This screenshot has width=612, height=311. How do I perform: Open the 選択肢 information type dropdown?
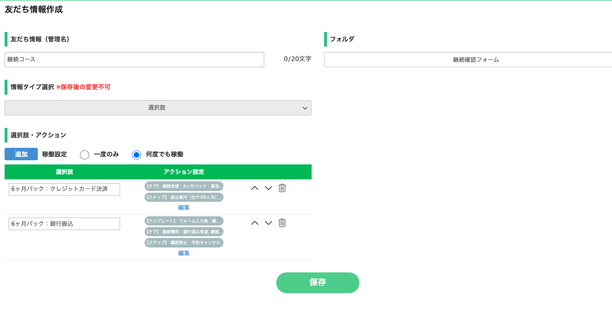click(x=157, y=108)
